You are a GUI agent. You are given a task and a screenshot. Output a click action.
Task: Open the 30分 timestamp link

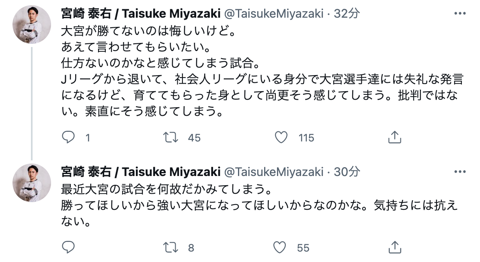347,172
